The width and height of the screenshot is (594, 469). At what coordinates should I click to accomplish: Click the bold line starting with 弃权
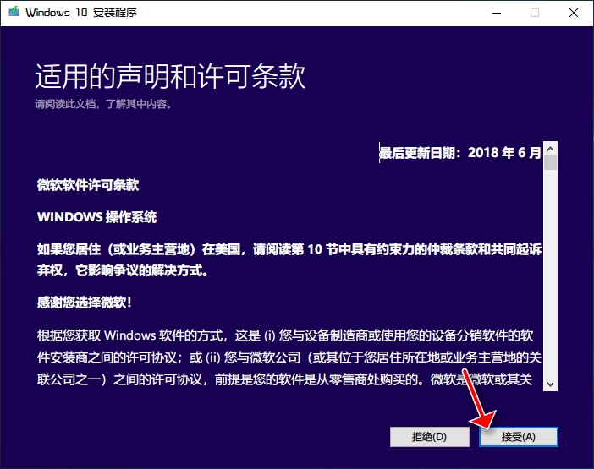pyautogui.click(x=123, y=272)
